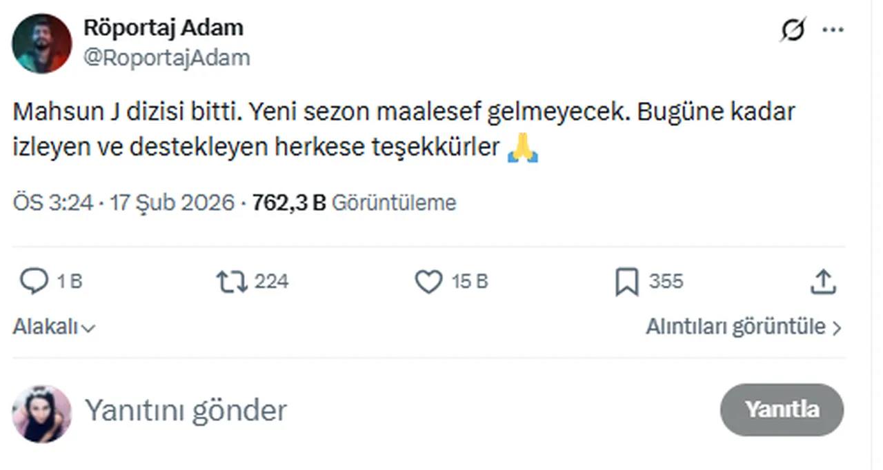Open the reply composer via the speech bubble icon

pyautogui.click(x=33, y=280)
